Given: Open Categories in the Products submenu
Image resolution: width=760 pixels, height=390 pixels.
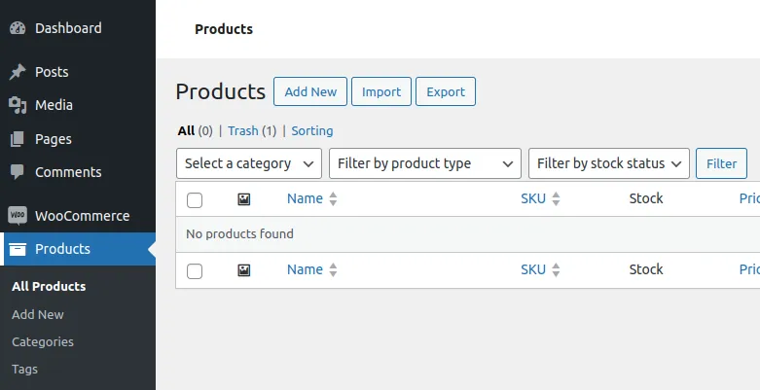Looking at the screenshot, I should (x=43, y=341).
